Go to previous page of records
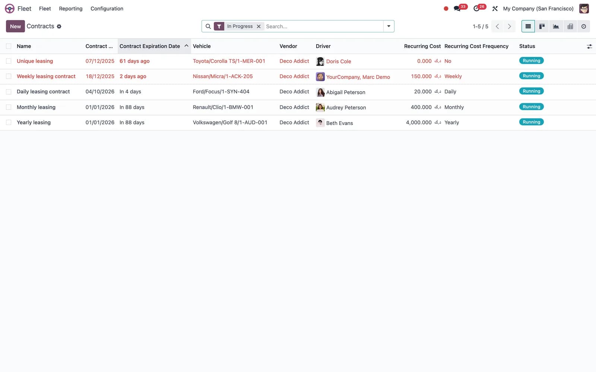Viewport: 596px width, 372px height. coord(497,26)
